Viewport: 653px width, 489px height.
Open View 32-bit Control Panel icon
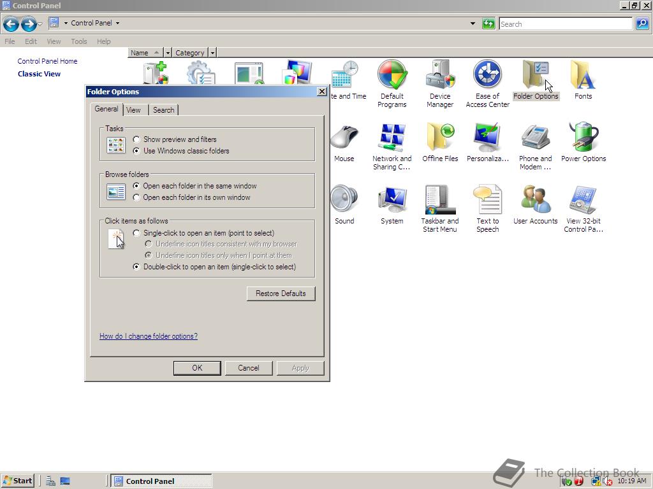pyautogui.click(x=583, y=209)
